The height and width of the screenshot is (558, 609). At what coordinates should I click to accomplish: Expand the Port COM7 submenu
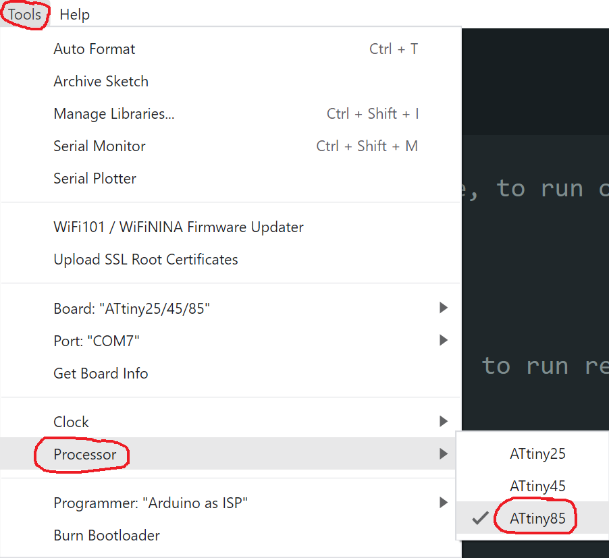(97, 341)
